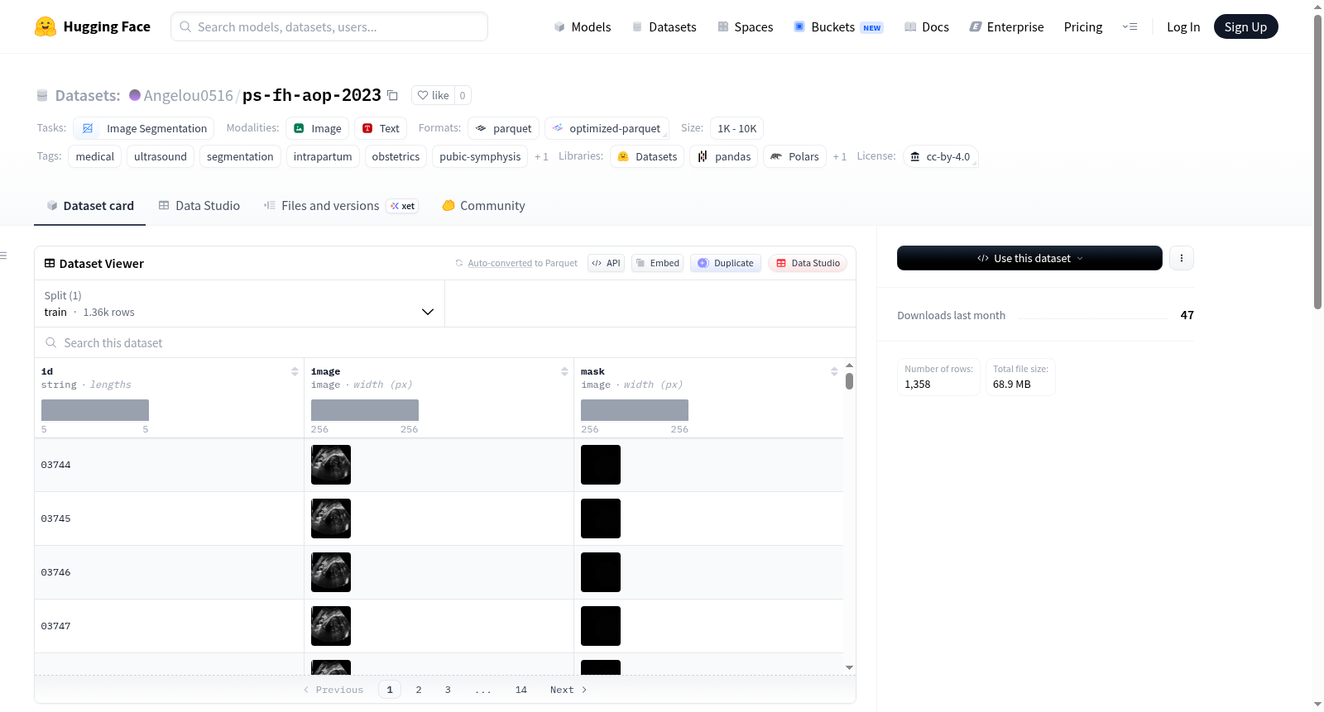Viewport: 1324px width, 712px height.
Task: Open the Community tab
Action: pos(483,206)
